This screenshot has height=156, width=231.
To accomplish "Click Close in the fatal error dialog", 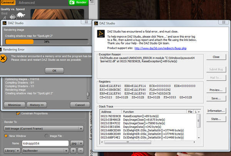I will pyautogui.click(x=216, y=57).
